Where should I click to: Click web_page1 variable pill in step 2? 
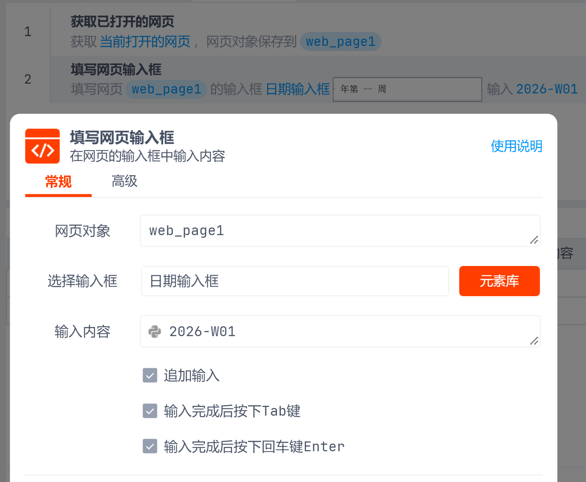tap(166, 89)
